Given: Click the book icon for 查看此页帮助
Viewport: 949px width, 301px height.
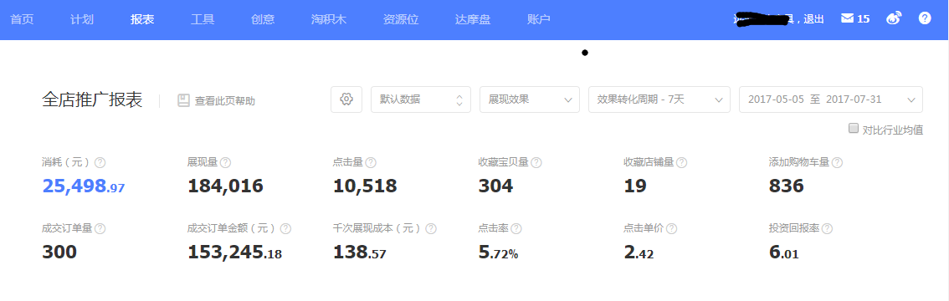Looking at the screenshot, I should (183, 100).
